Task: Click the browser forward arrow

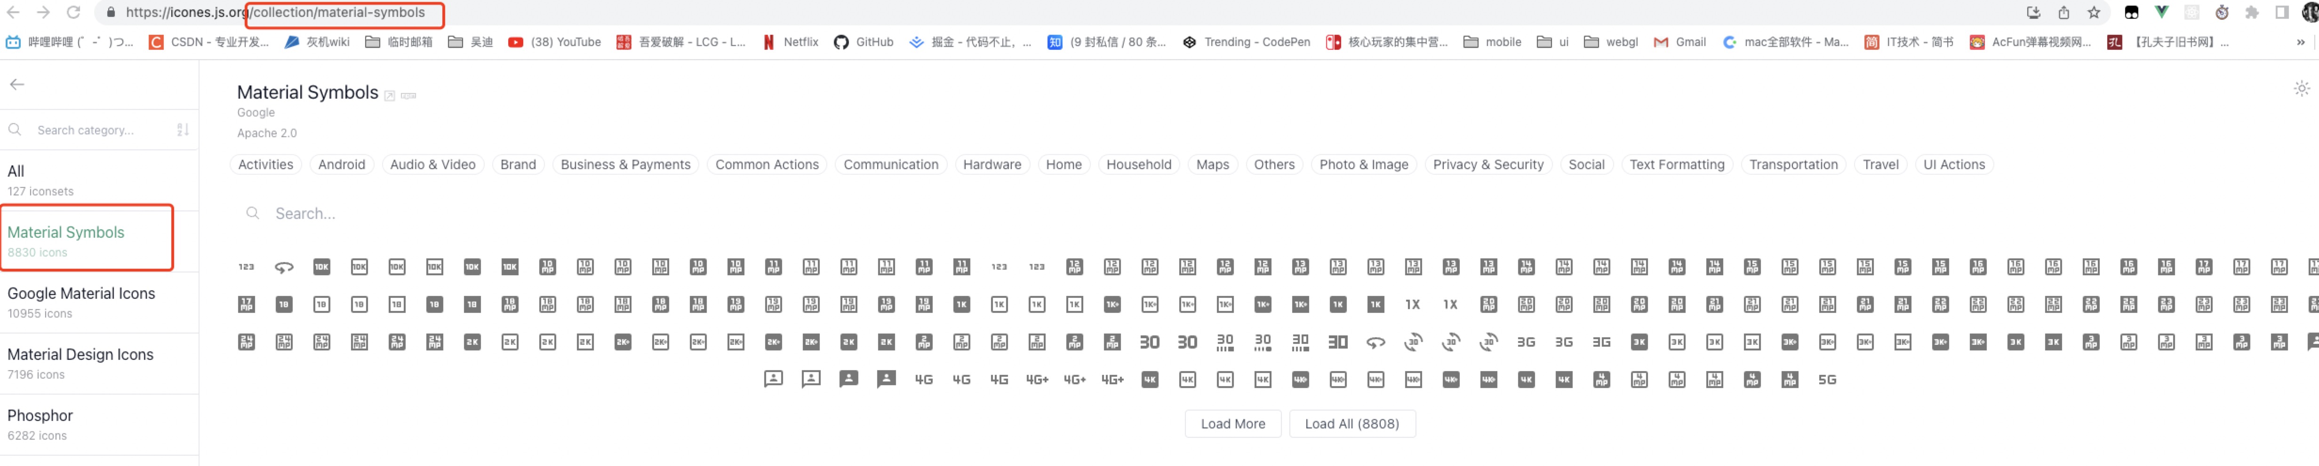Action: [x=43, y=13]
